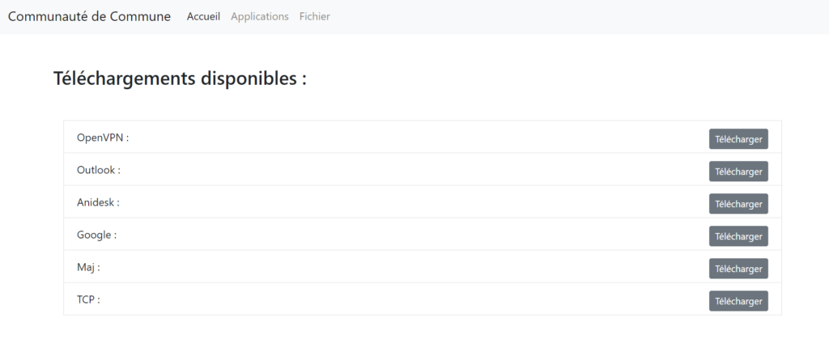Open the Accueil navigation item

(x=203, y=16)
